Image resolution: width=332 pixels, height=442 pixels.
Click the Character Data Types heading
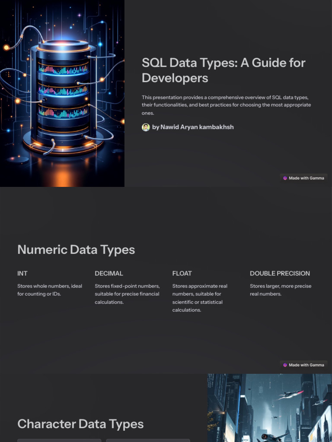(x=80, y=424)
